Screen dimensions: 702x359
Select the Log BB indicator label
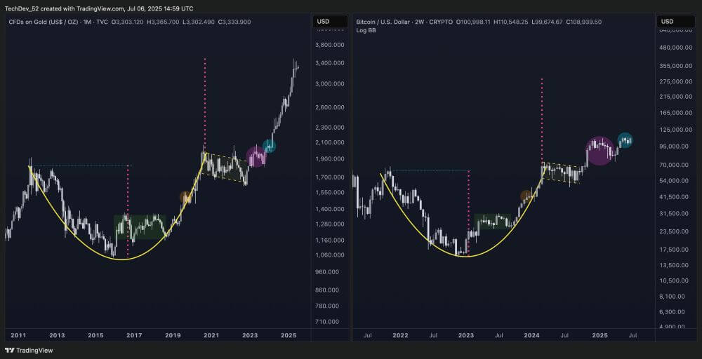point(366,30)
